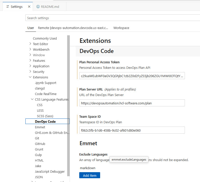200x182 pixels.
Task: Select the Remote settings tab
Action: coord(73,28)
